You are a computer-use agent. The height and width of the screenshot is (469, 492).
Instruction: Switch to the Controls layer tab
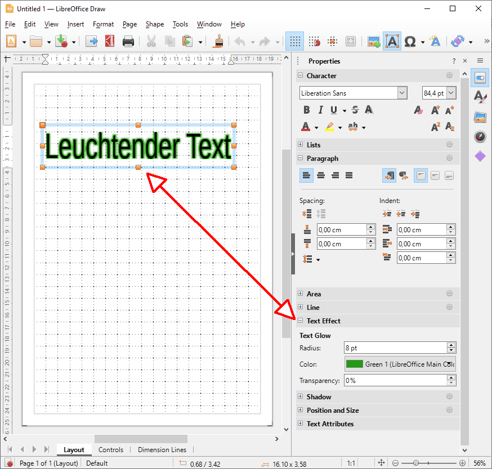point(111,450)
